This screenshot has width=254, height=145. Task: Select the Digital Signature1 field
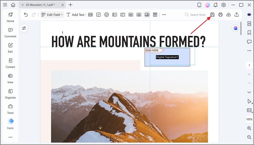[x=167, y=57]
